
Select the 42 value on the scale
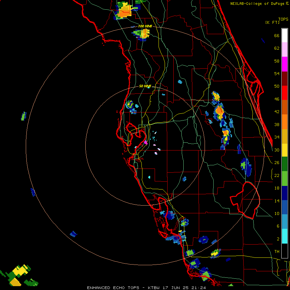coord(277,112)
